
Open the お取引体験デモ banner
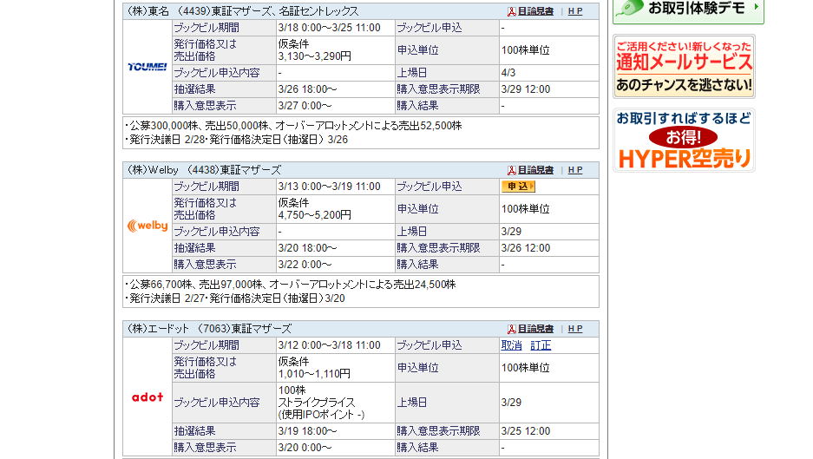click(688, 10)
